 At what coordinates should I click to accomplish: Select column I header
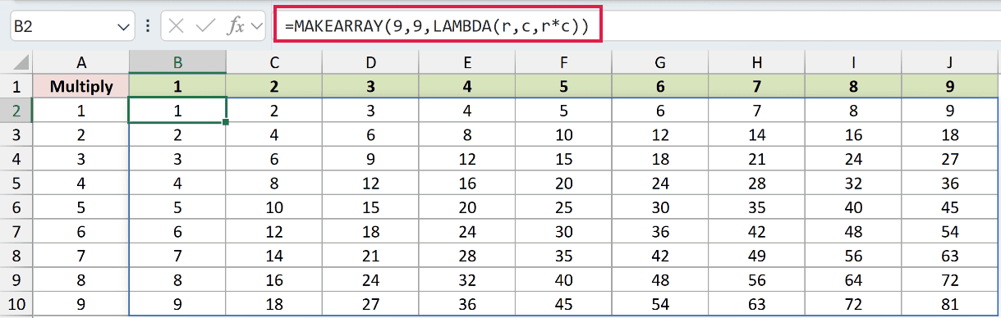pyautogui.click(x=853, y=62)
